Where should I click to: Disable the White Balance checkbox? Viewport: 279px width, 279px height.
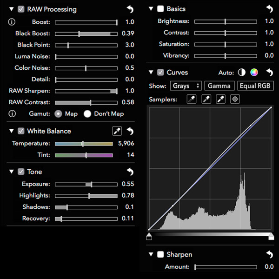click(x=21, y=131)
